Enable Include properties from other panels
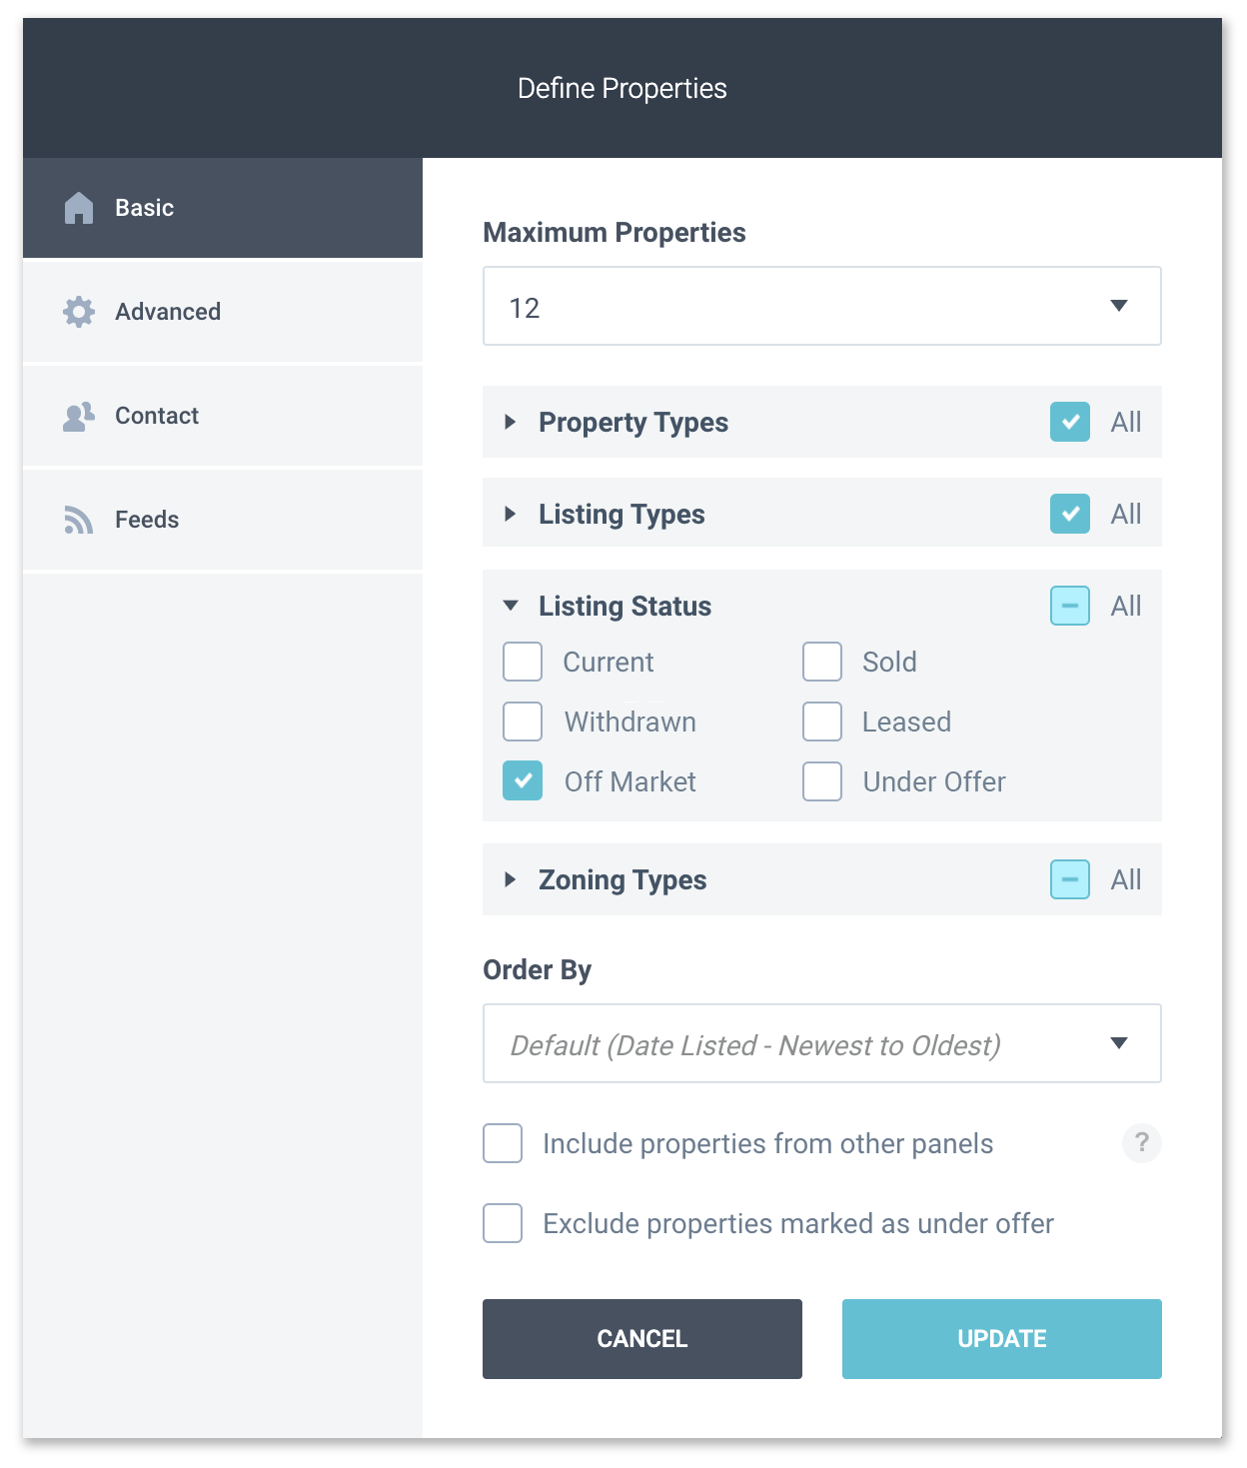 point(503,1143)
